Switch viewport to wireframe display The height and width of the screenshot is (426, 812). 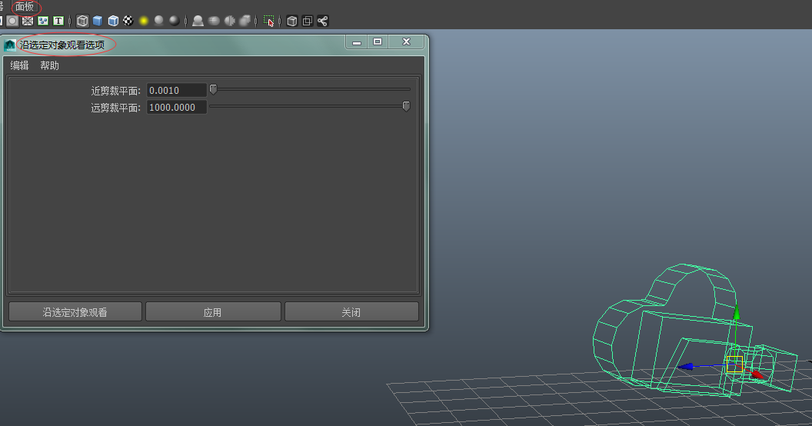[x=82, y=21]
